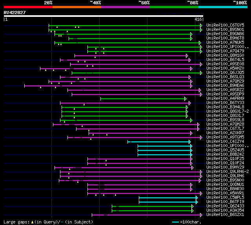Select the UniRef100_B6T4L5 label
This screenshot has height=225, width=251.
(x=225, y=60)
